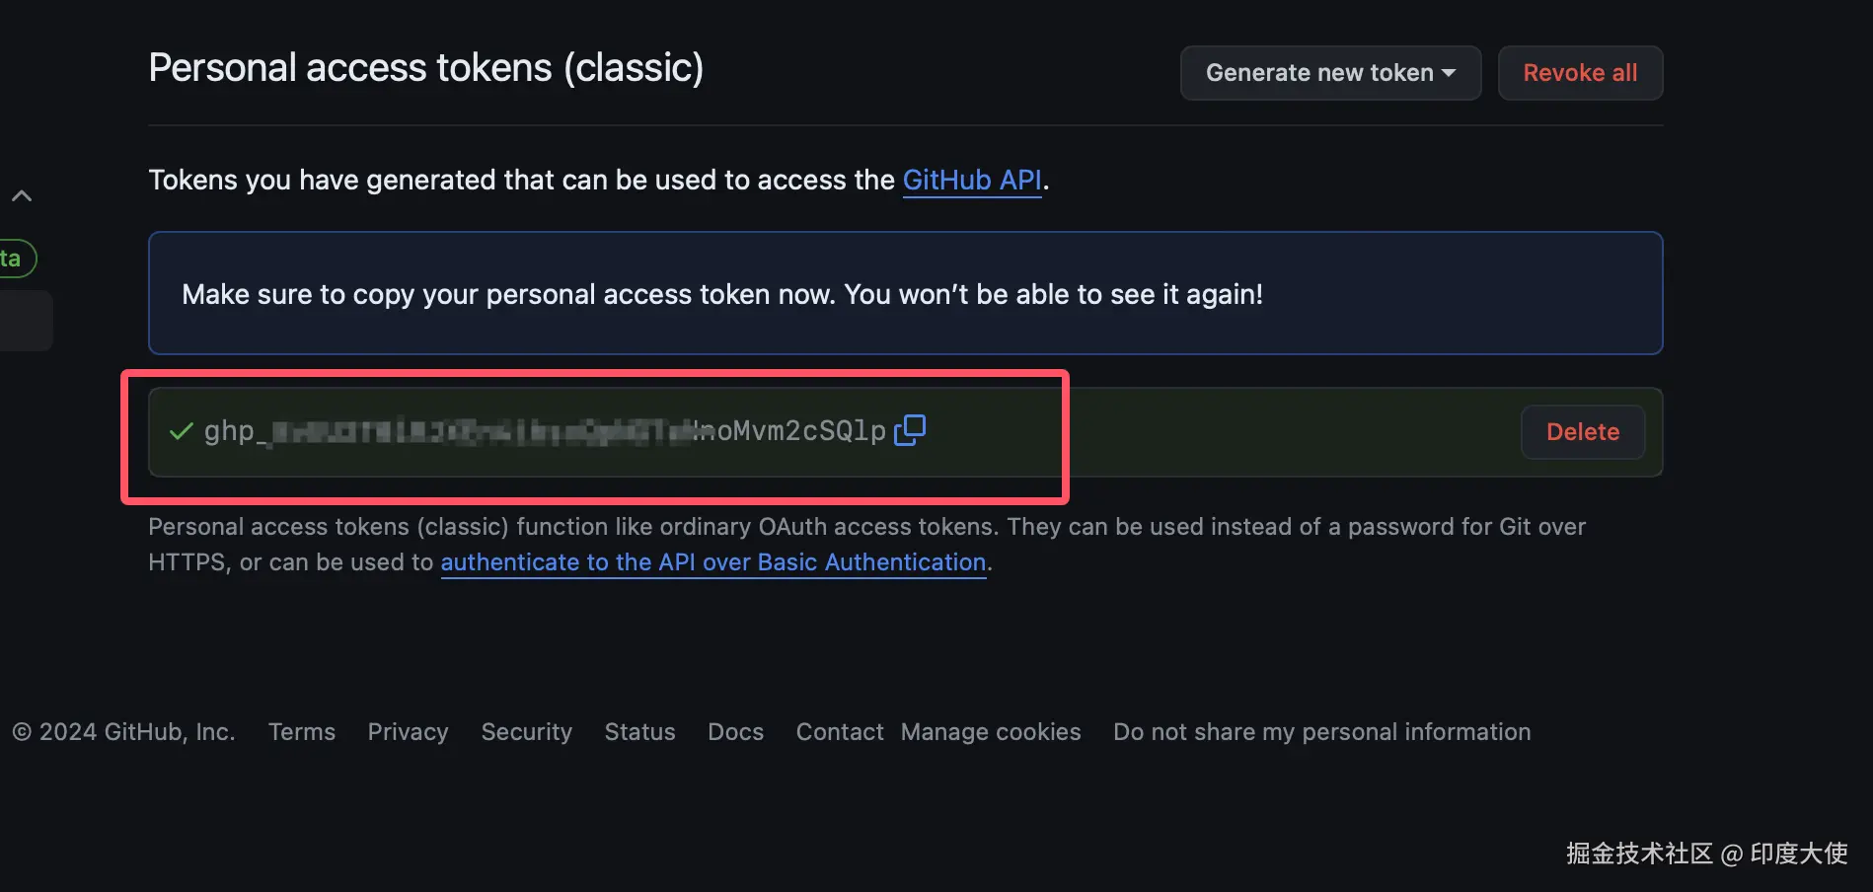Click the green 'ta' badge in sidebar
Viewport: 1873px width, 892px height.
tap(14, 259)
